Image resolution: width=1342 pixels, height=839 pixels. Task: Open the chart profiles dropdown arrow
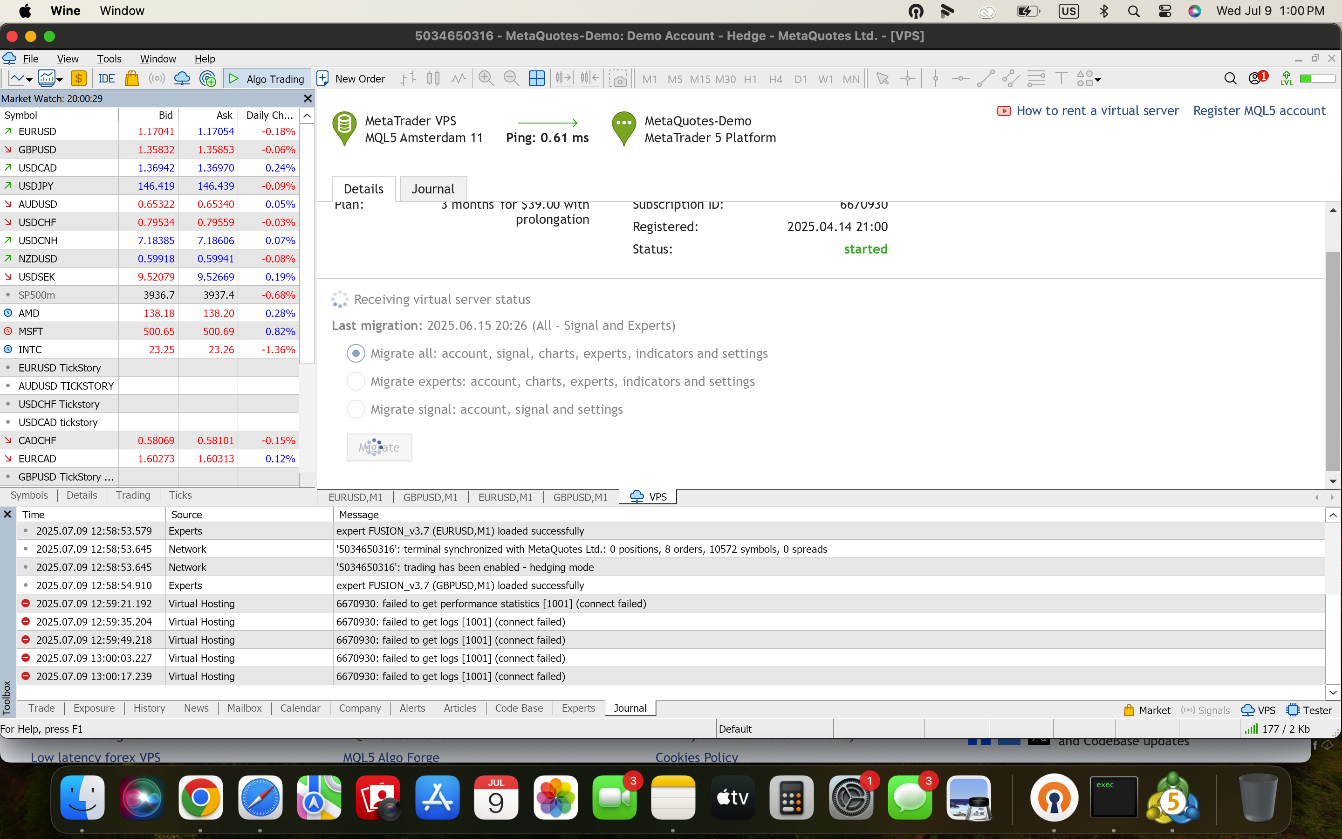[x=59, y=79]
